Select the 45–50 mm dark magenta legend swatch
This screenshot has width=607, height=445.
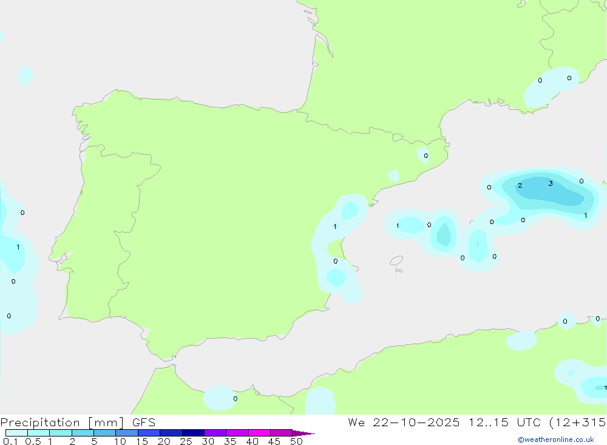click(281, 433)
